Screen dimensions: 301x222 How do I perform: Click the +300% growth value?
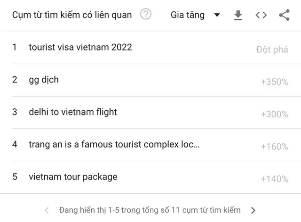(274, 115)
